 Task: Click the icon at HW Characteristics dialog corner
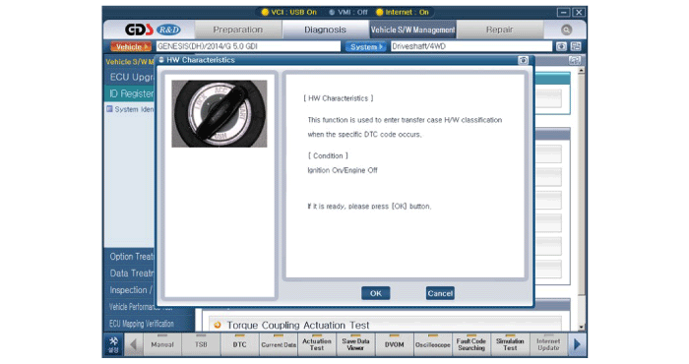[523, 60]
